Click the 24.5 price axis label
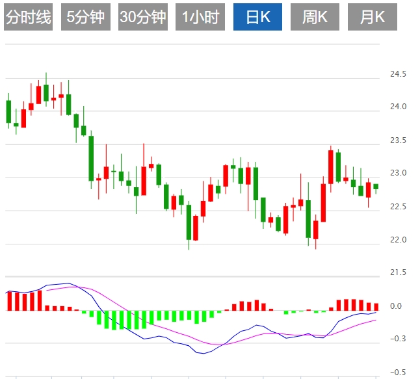Image resolution: width=420 pixels, height=379 pixels. (398, 74)
